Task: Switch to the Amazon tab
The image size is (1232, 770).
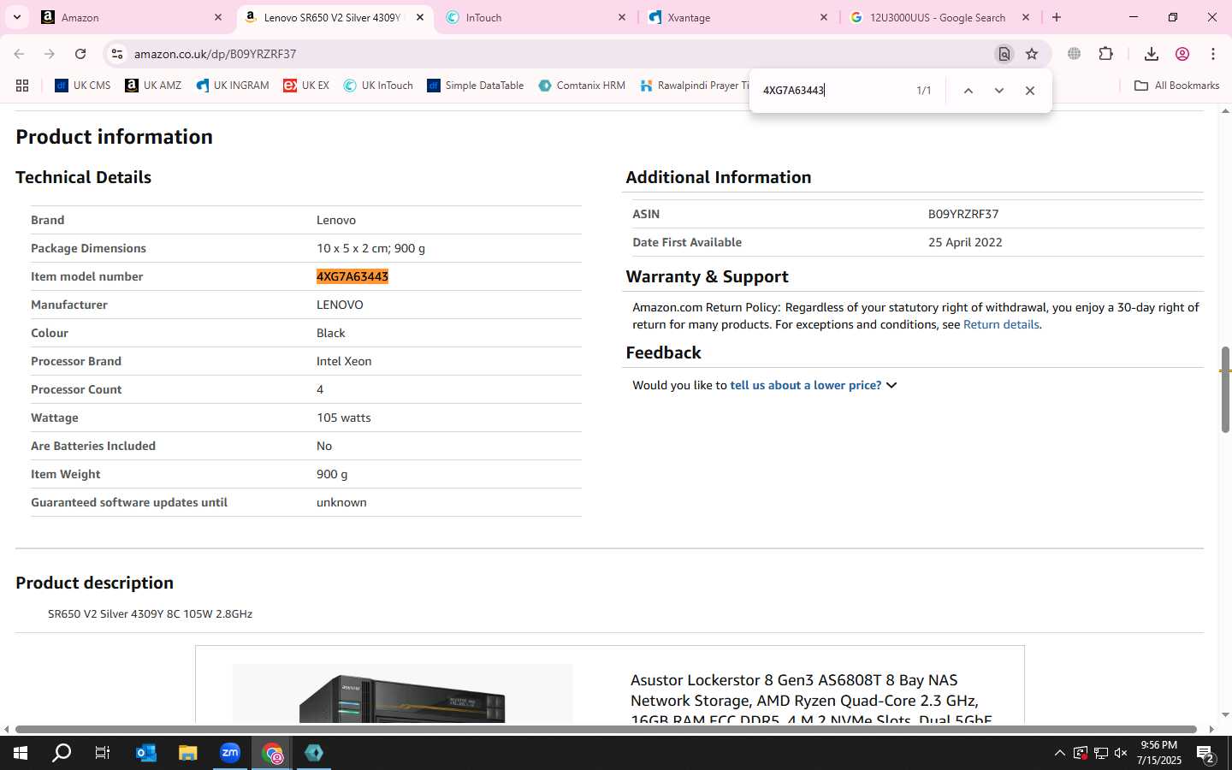Action: pos(133,17)
